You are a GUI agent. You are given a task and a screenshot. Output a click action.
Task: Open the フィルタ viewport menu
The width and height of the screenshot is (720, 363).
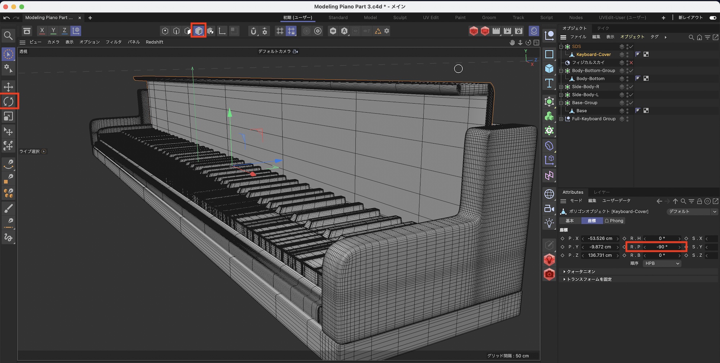pyautogui.click(x=113, y=42)
